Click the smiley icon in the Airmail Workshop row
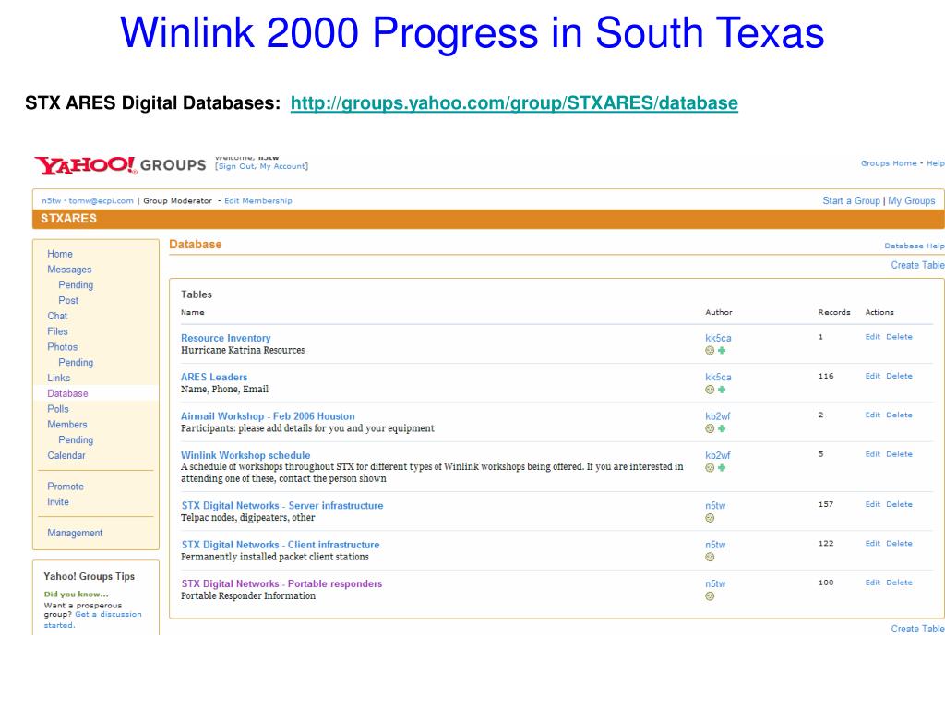Viewport: 945px width, 709px height. tap(710, 428)
